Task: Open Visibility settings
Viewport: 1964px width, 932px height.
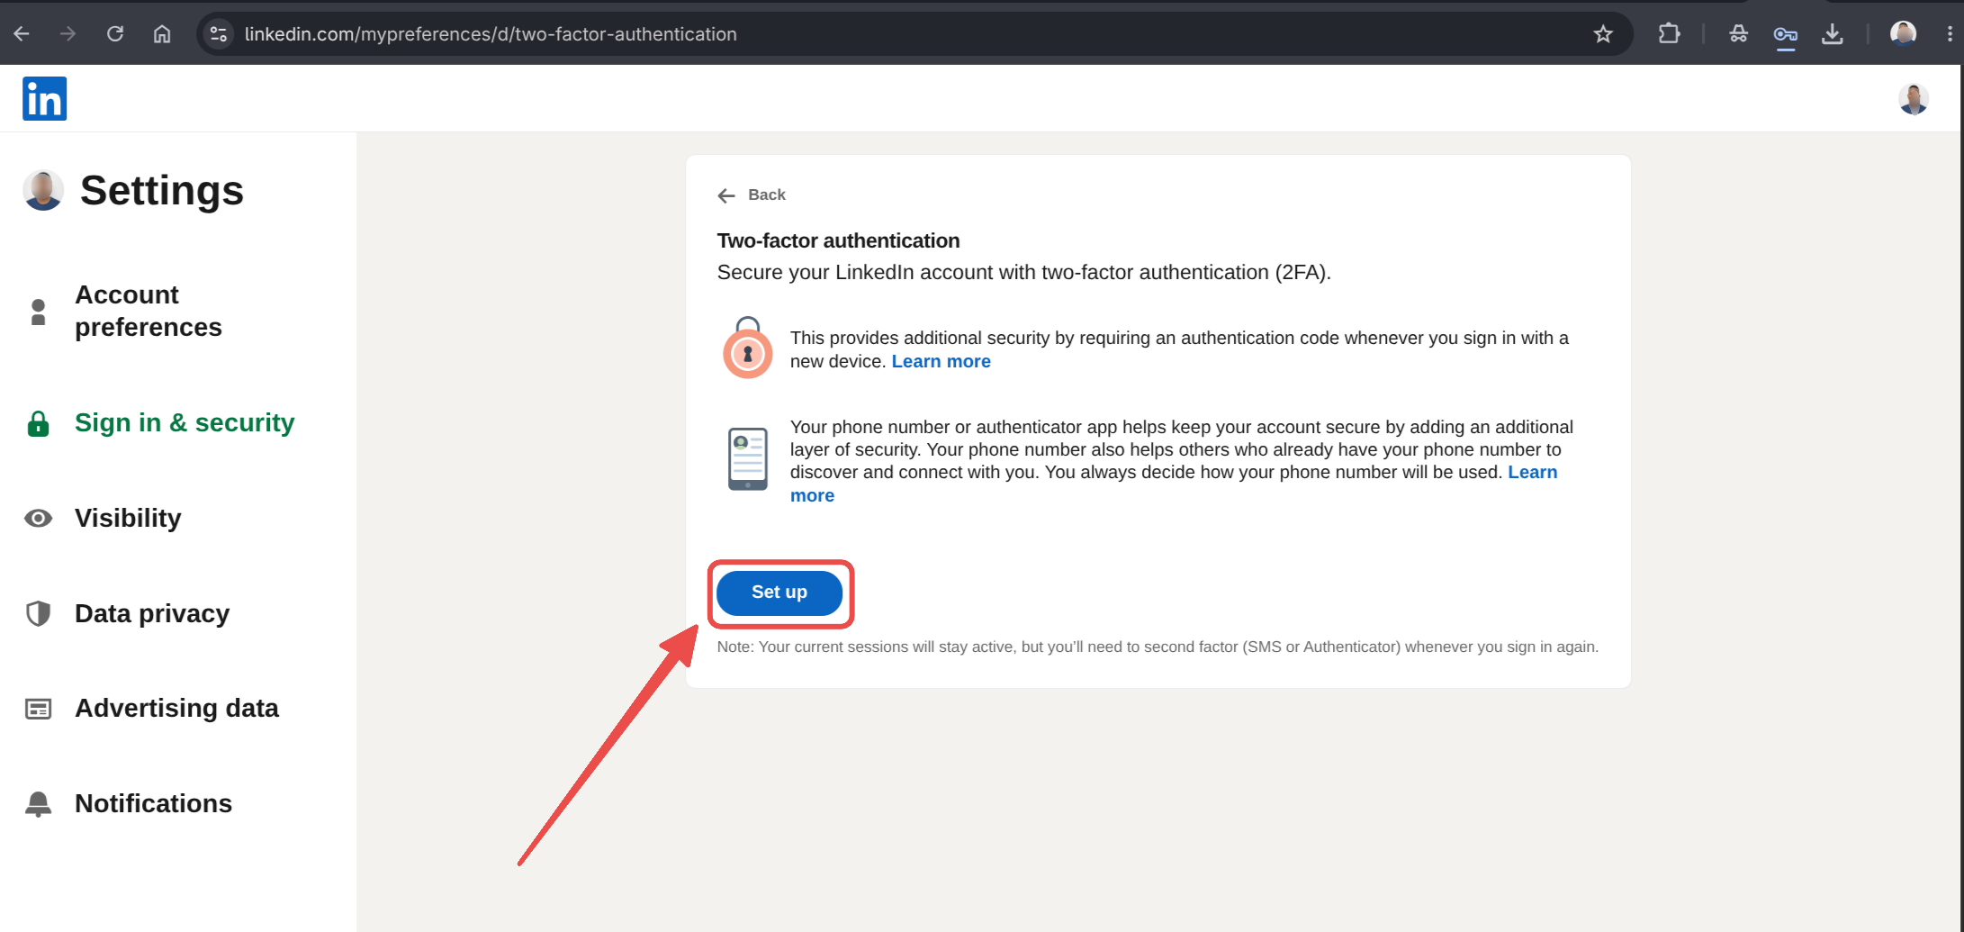Action: pyautogui.click(x=128, y=518)
